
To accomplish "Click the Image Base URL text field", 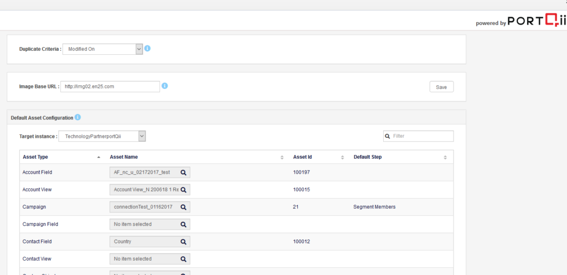I will tap(110, 86).
